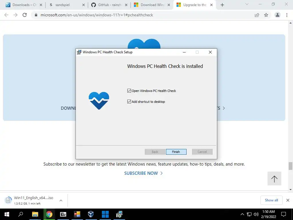This screenshot has width=293, height=220.
Task: Click Show all downloads
Action: 271,200
